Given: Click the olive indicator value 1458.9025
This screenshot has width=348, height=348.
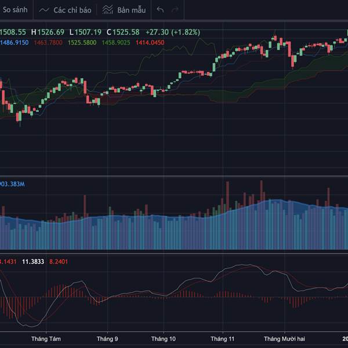Looking at the screenshot, I should coord(116,42).
